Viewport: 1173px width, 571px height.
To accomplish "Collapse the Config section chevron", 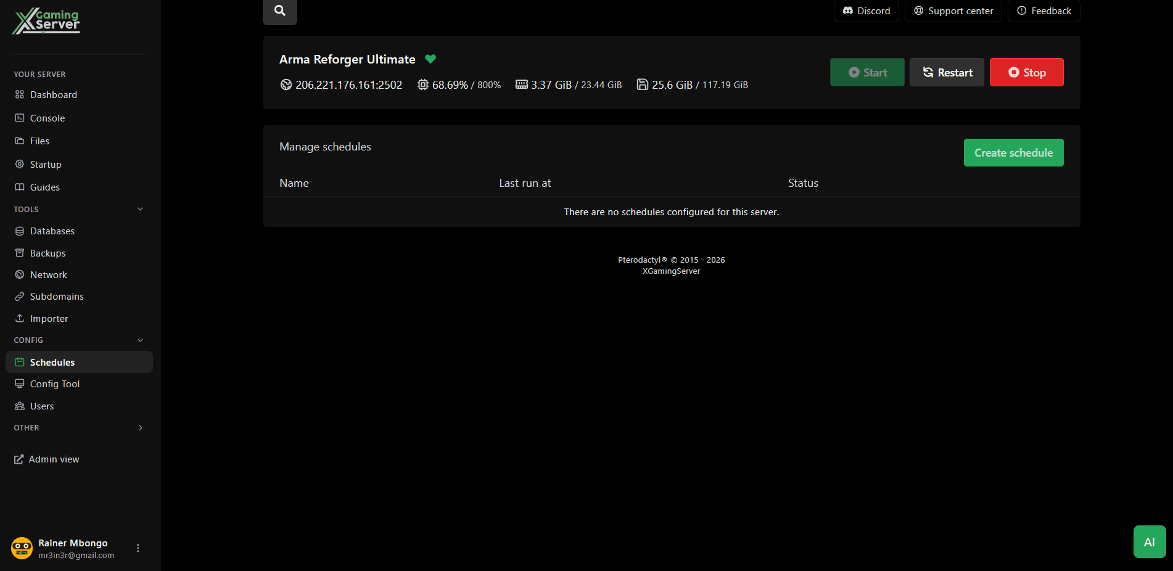I will 140,340.
